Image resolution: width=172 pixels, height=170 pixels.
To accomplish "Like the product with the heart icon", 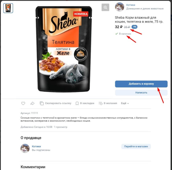I will 23,103.
